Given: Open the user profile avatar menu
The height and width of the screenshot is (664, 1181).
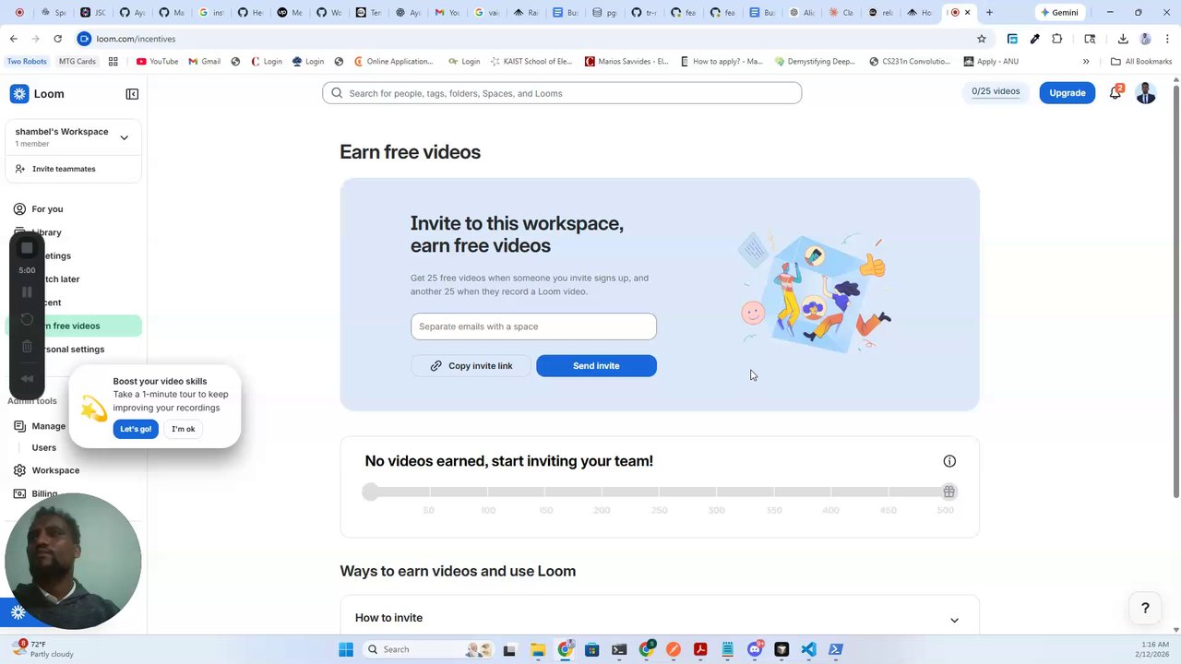Looking at the screenshot, I should point(1146,93).
